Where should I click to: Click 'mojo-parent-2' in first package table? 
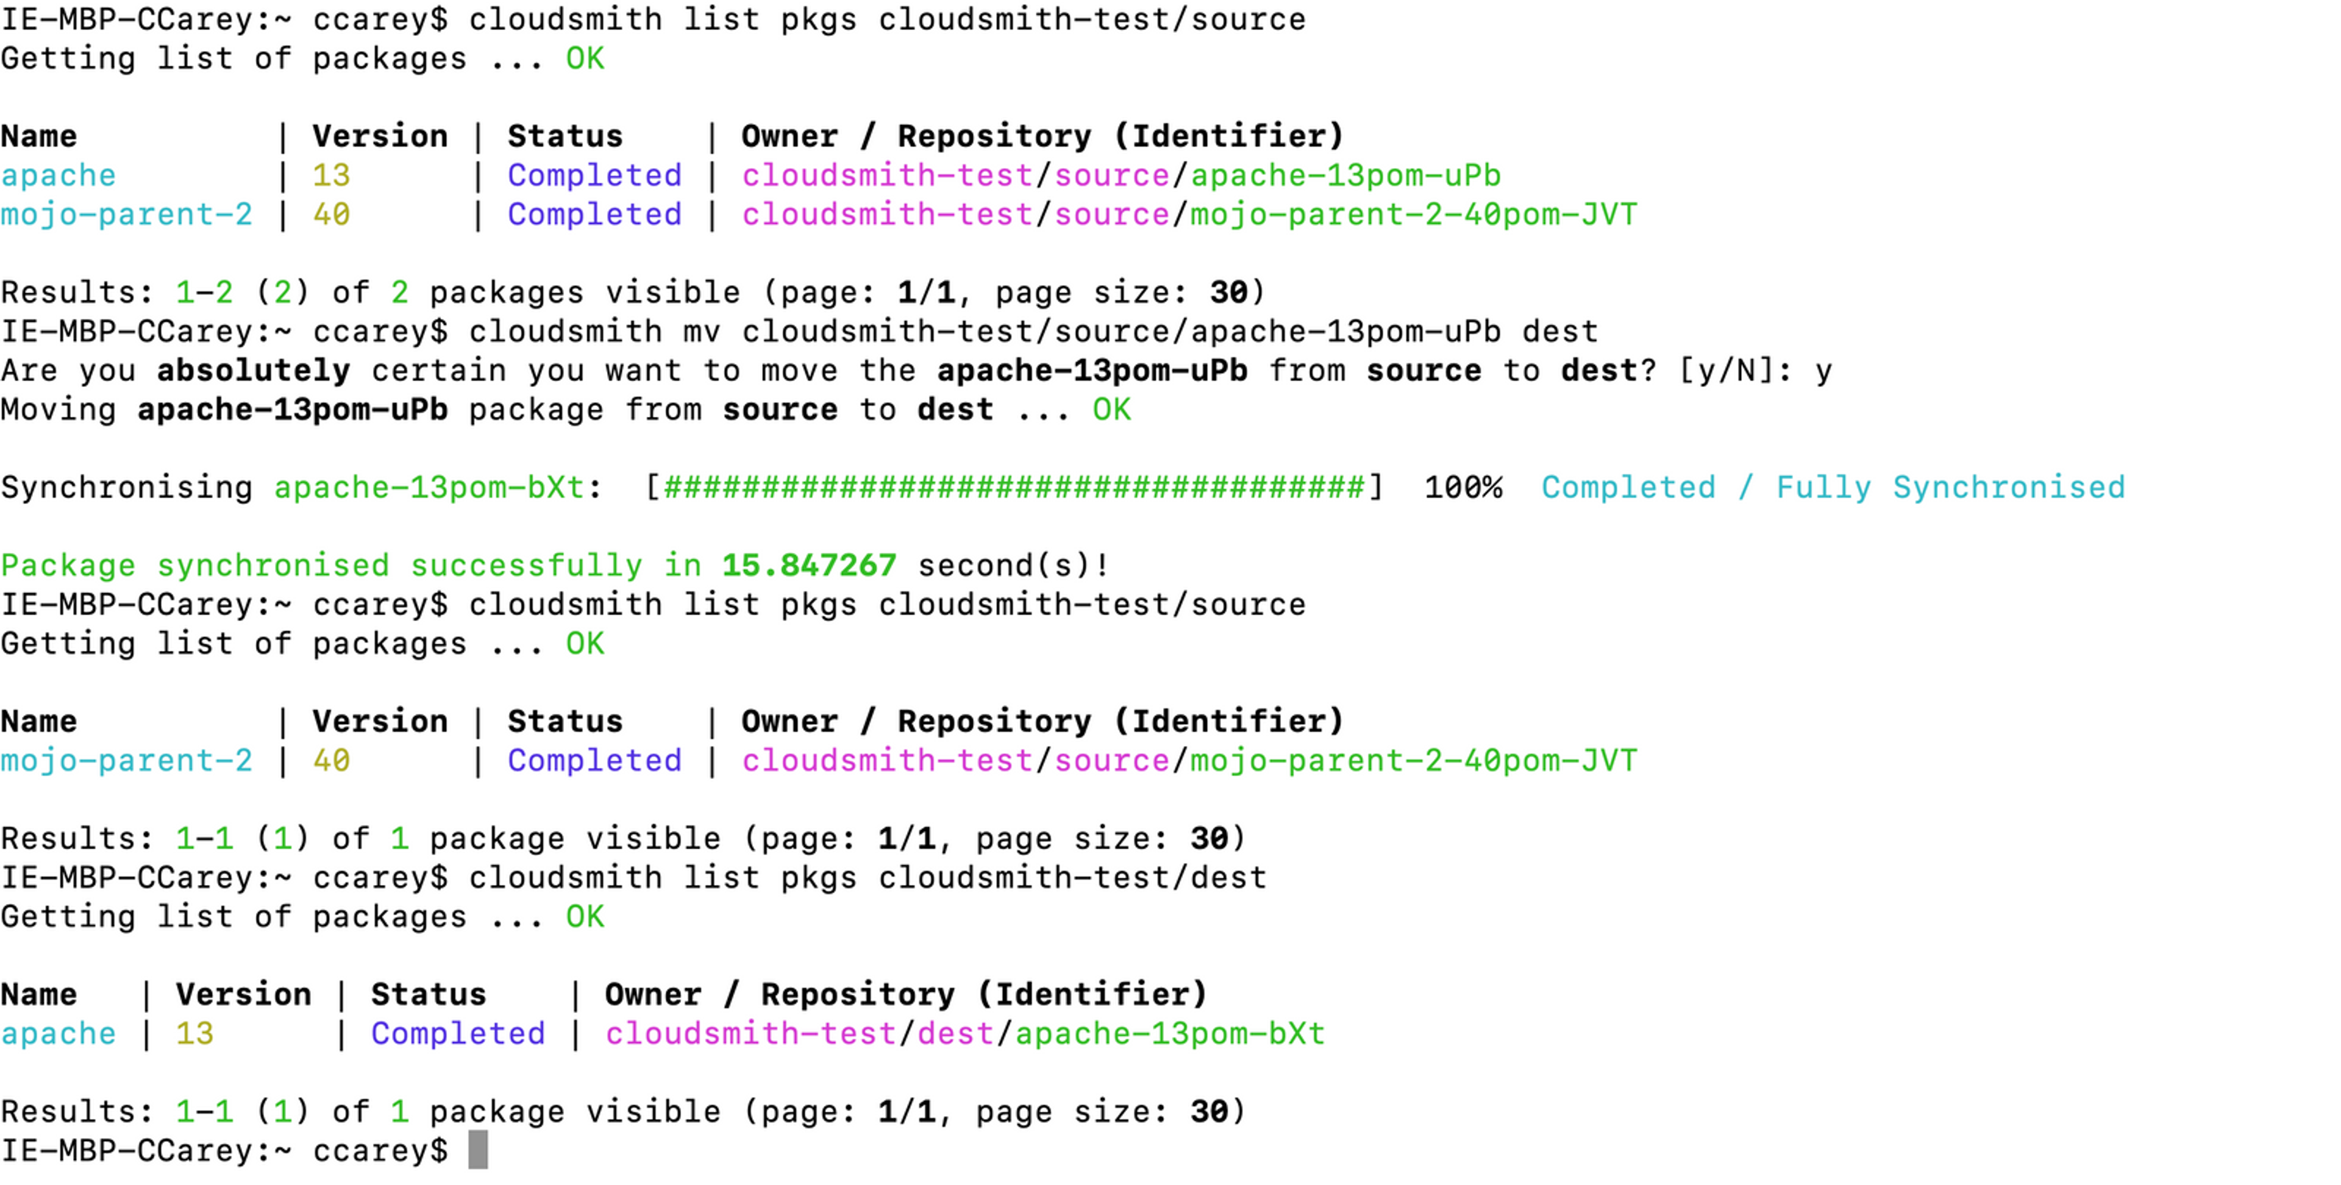coord(126,215)
